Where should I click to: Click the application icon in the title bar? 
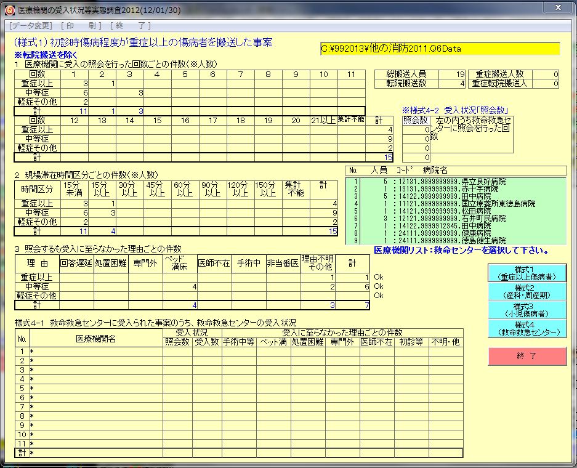tap(9, 9)
